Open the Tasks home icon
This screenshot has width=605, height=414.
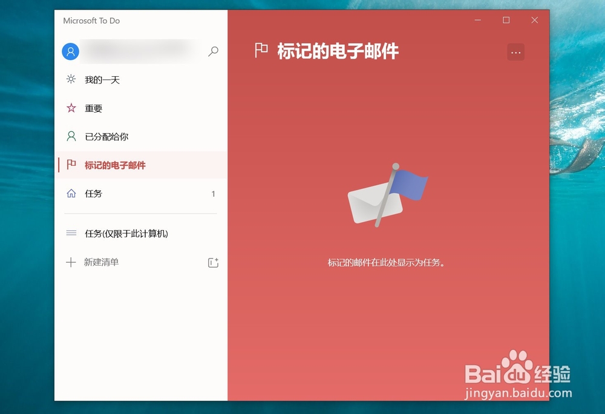(x=71, y=194)
